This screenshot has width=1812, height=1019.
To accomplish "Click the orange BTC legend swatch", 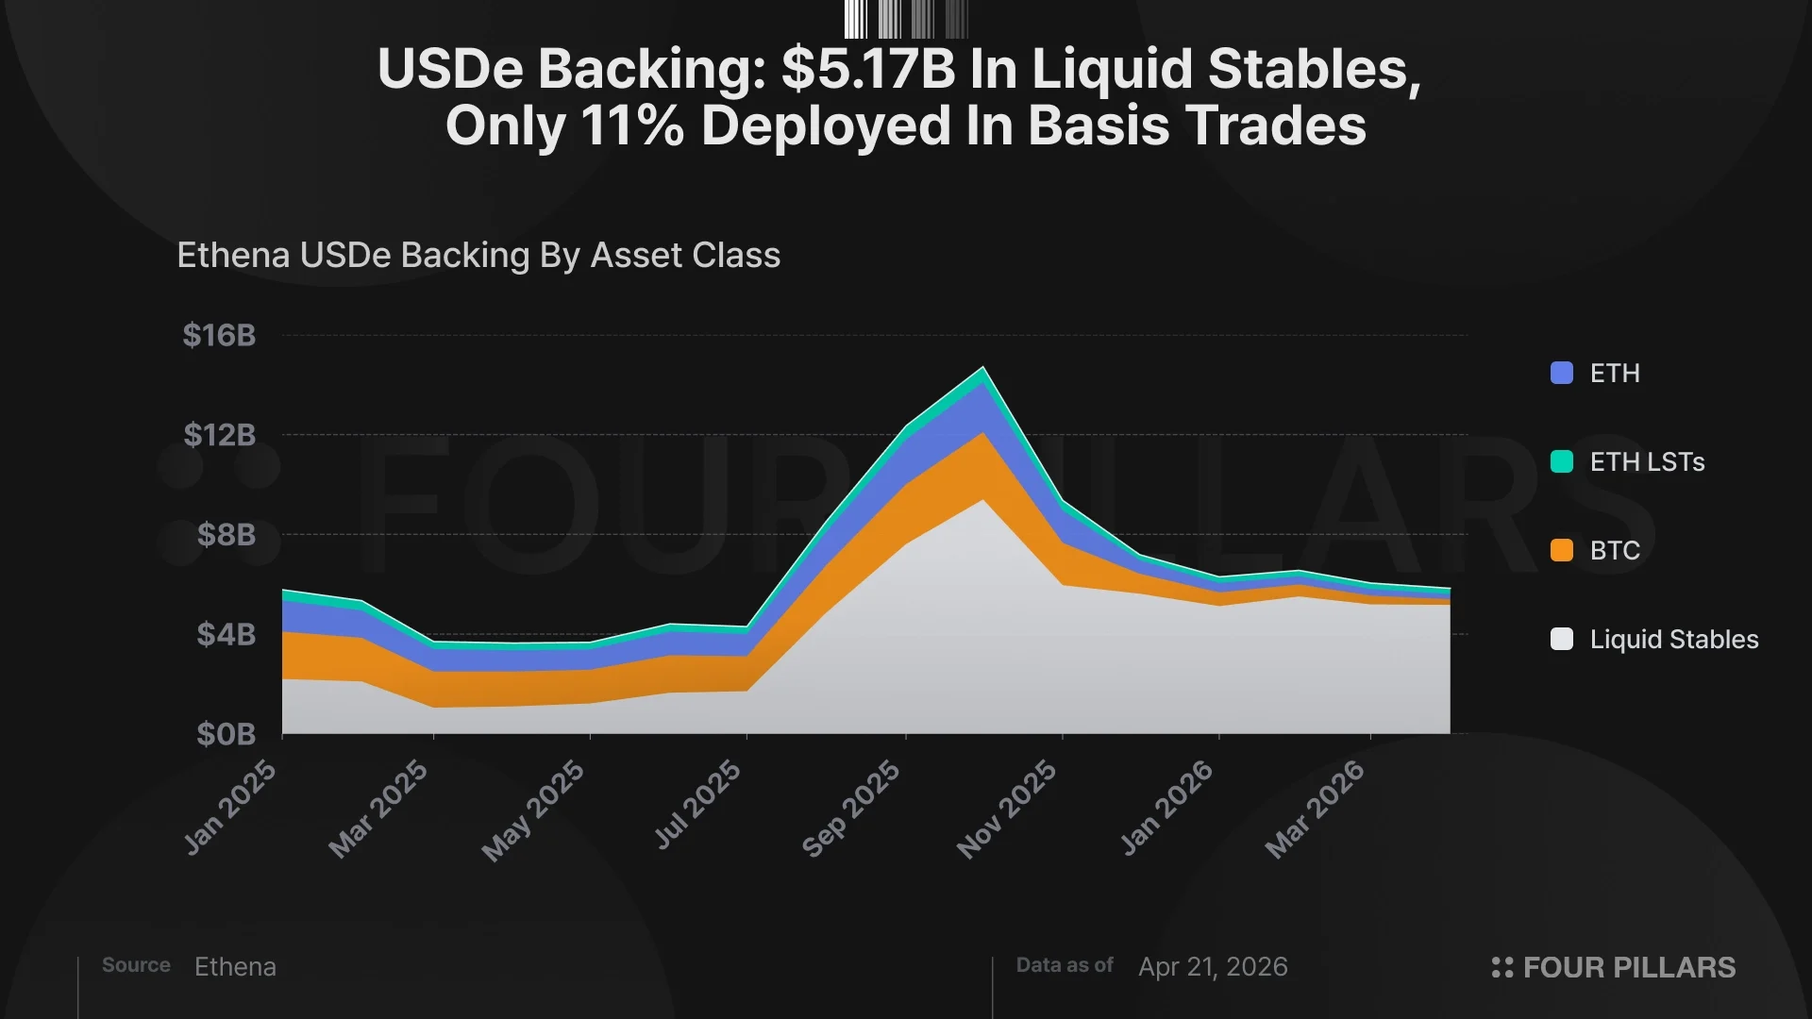I will coord(1562,550).
